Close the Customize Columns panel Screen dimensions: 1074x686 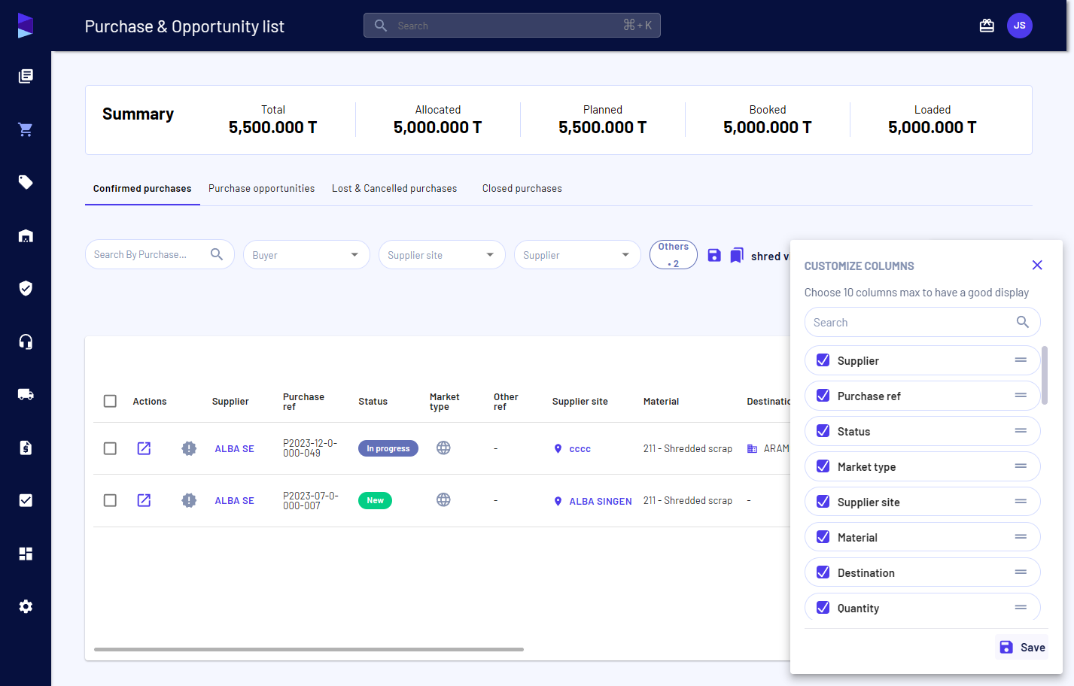tap(1037, 265)
